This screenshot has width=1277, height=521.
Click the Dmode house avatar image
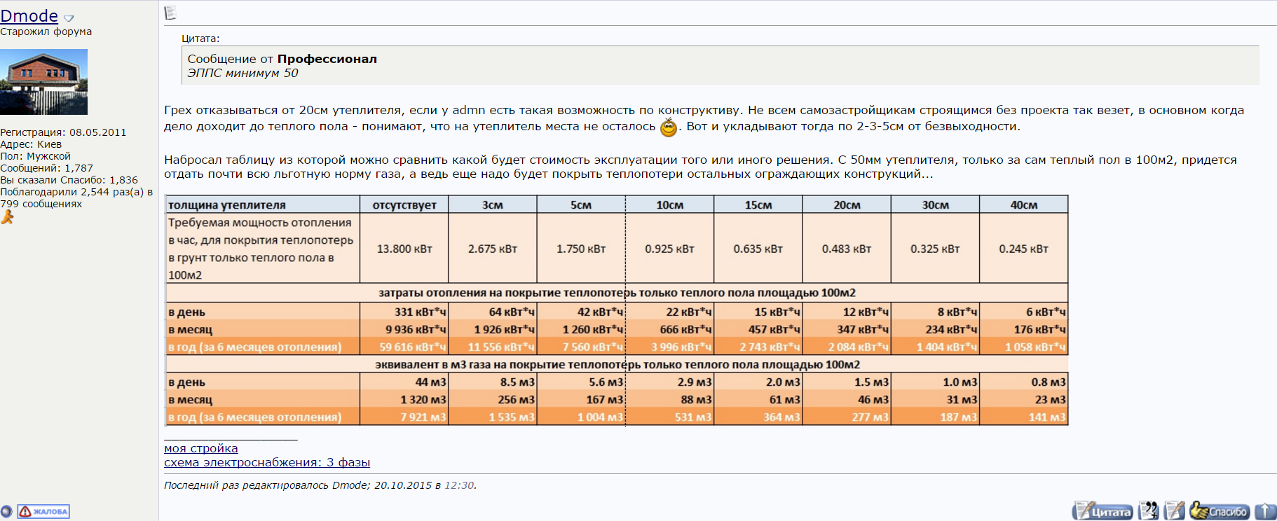(43, 81)
